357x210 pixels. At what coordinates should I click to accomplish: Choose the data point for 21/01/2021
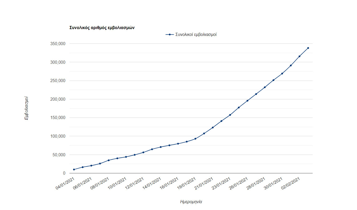click(x=213, y=128)
